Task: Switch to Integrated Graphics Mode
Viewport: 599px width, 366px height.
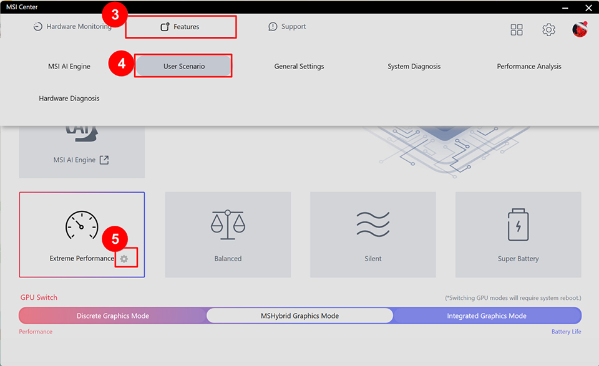Action: click(x=487, y=315)
